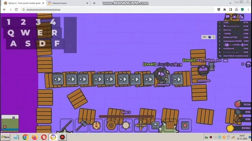Click the tall spacebar overlay rectangle
252x141 pixels.
(x=70, y=35)
